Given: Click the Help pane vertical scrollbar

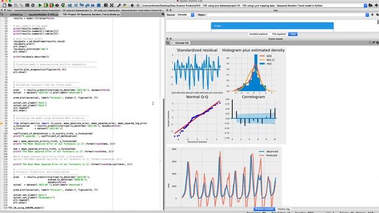Looking at the screenshot, I should pos(378,22).
